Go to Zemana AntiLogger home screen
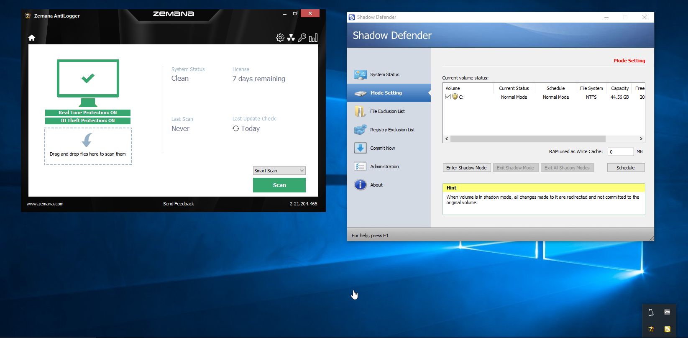 click(32, 38)
